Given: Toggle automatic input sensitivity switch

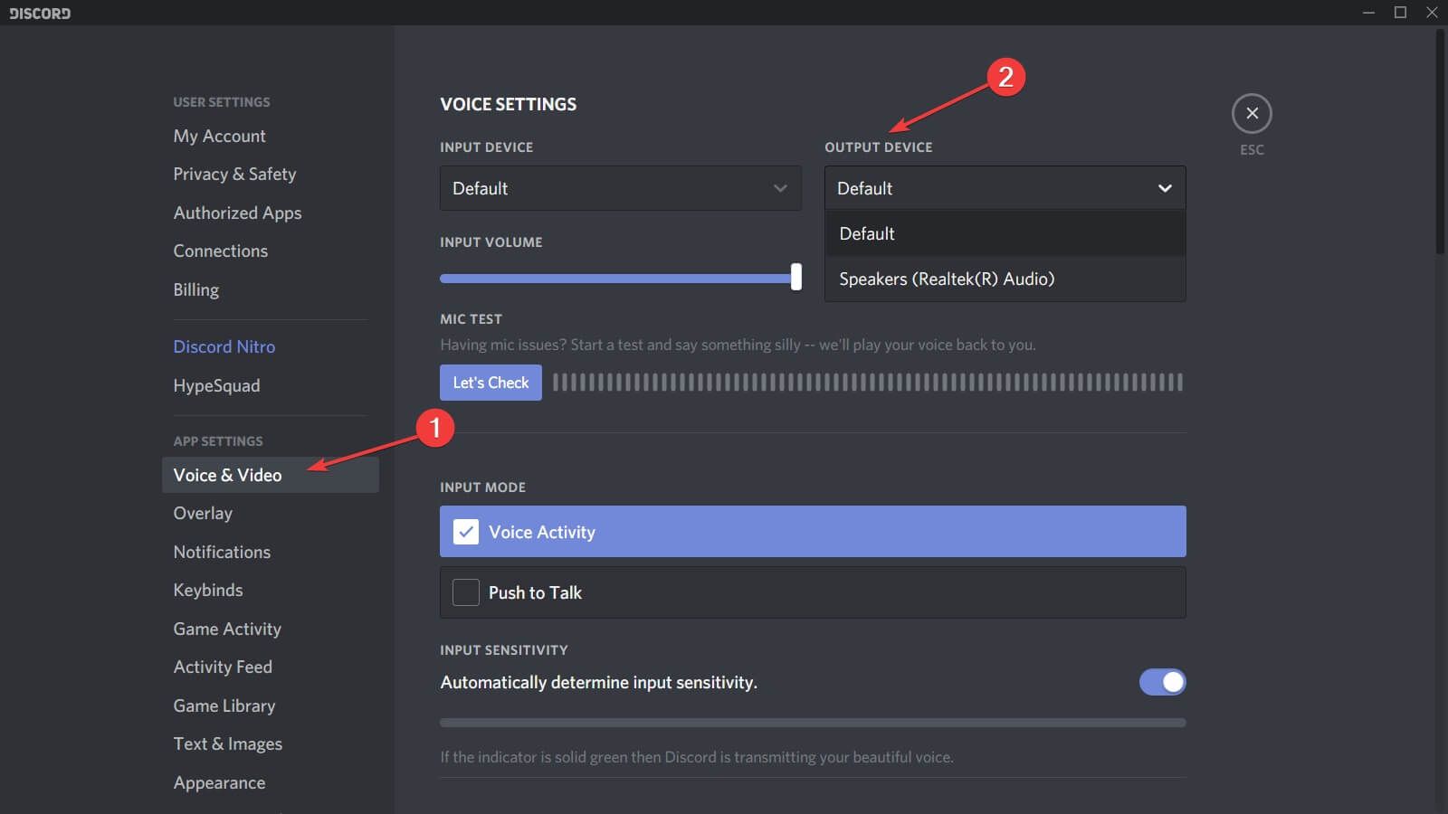Looking at the screenshot, I should pyautogui.click(x=1162, y=682).
